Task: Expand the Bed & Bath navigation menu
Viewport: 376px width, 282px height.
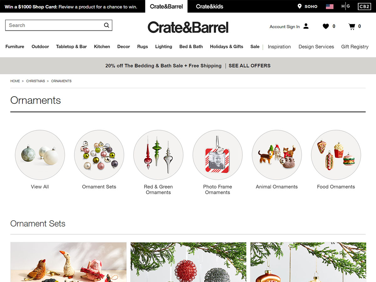Action: pyautogui.click(x=191, y=46)
